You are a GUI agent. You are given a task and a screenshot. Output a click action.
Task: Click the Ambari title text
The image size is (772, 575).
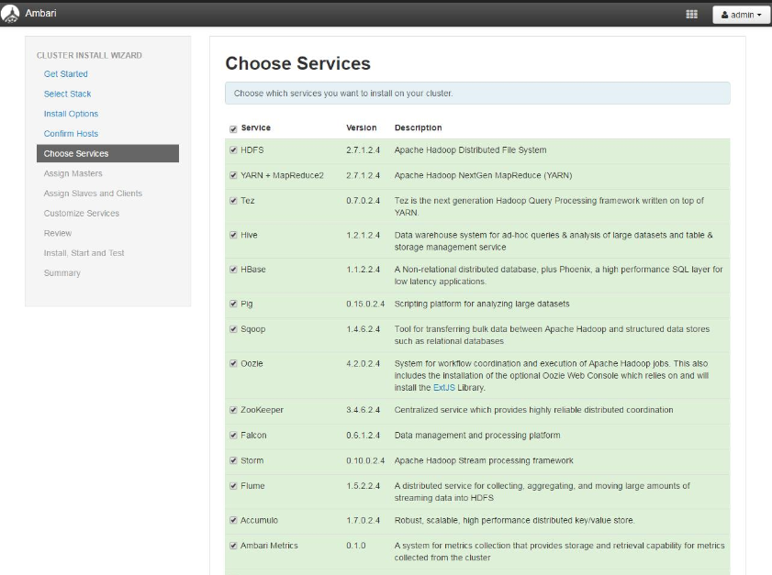pos(40,13)
